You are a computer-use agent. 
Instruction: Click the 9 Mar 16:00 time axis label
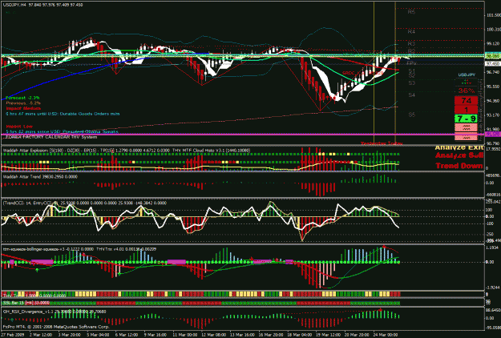[x=156, y=335]
